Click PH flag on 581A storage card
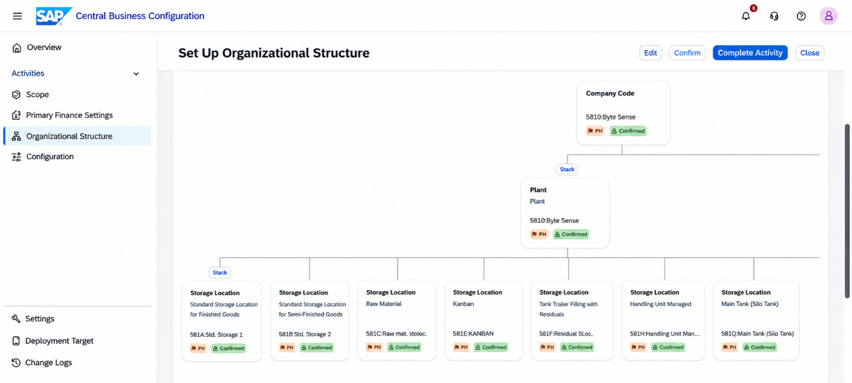The width and height of the screenshot is (852, 383). [x=198, y=348]
